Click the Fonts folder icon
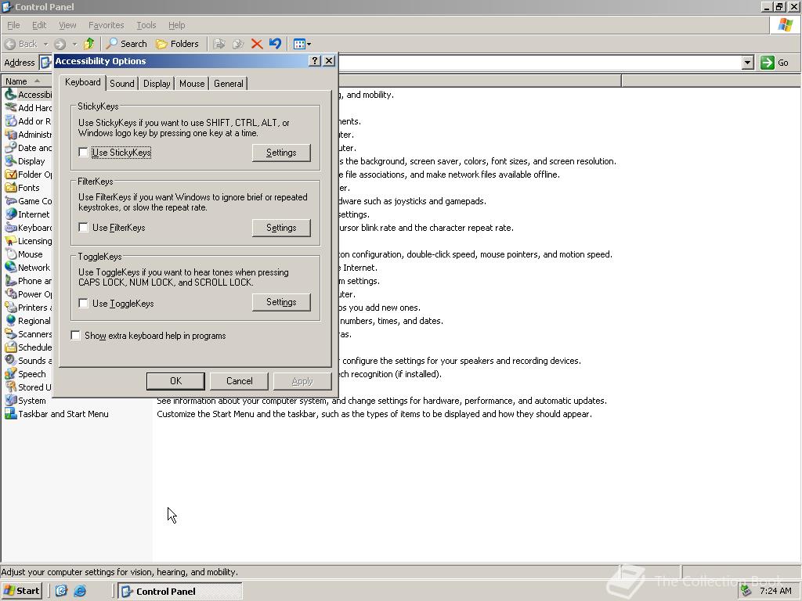Viewport: 802px width, 601px height. pos(10,188)
